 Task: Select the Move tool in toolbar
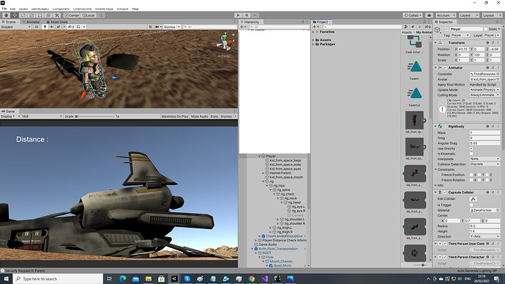(x=15, y=15)
